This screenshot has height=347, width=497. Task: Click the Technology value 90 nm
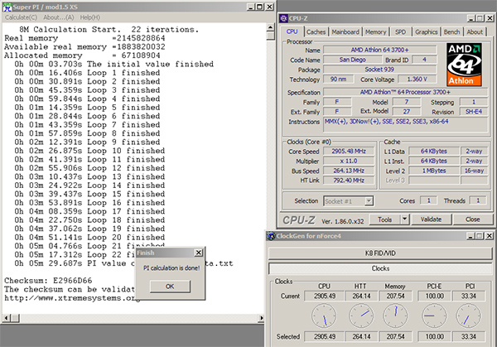[338, 79]
